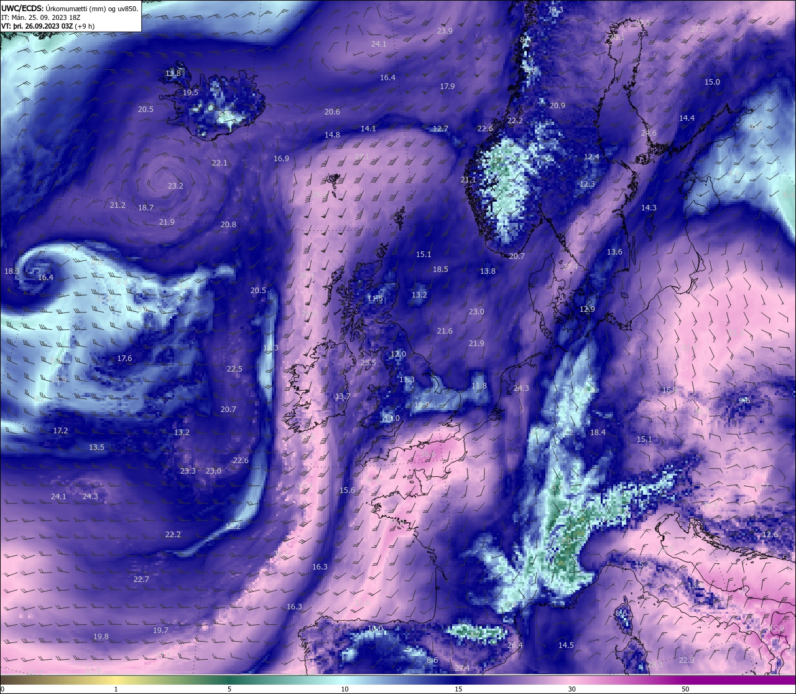Click the map value 17.6 in the Atlantic
Image resolution: width=796 pixels, height=694 pixels.
(124, 359)
